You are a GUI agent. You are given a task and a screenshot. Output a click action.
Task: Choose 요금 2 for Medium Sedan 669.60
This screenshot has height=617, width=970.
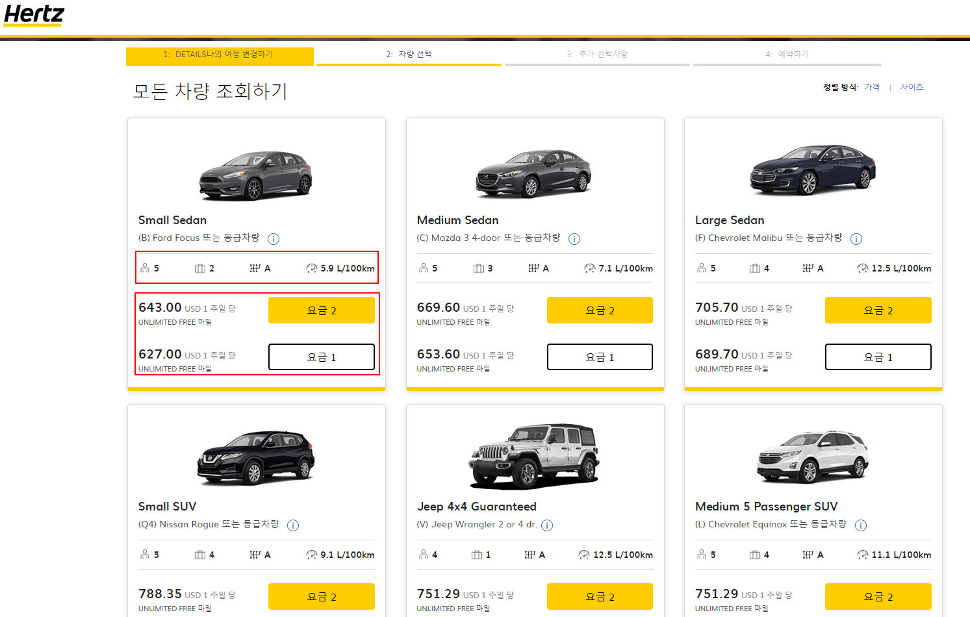(x=600, y=310)
